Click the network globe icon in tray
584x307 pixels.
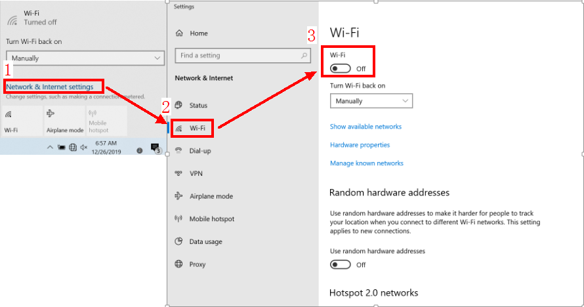click(73, 148)
